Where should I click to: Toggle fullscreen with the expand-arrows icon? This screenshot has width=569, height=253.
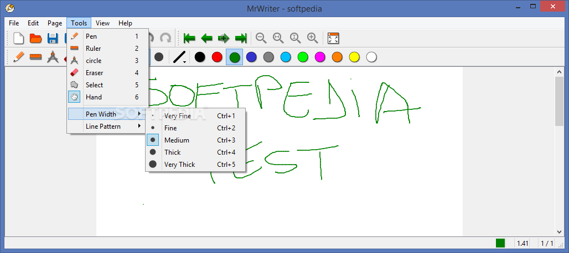[333, 38]
